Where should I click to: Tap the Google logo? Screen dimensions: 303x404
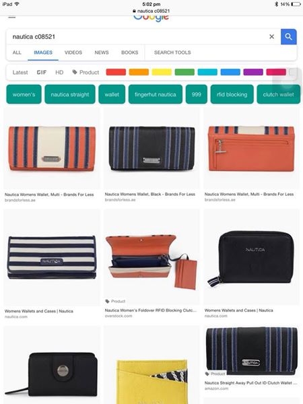[x=151, y=18]
